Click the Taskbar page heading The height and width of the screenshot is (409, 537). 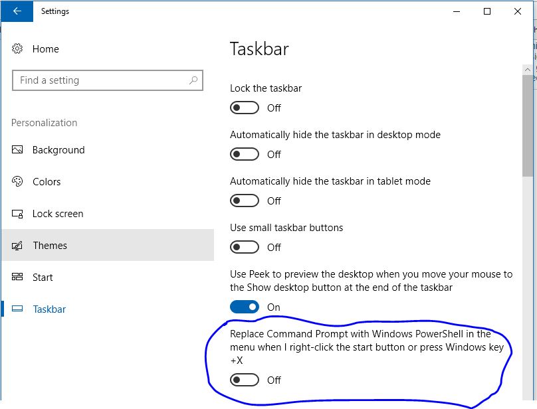(259, 48)
